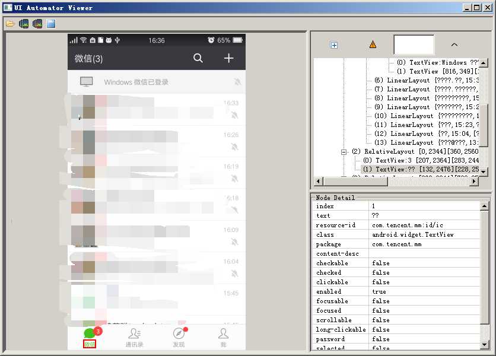
Task: Click the signal strength icon in the phone status bar
Action: (74, 40)
